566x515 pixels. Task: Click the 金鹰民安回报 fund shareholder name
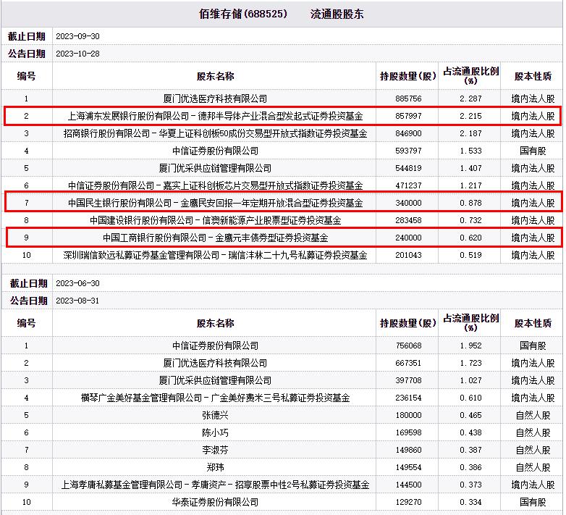215,203
